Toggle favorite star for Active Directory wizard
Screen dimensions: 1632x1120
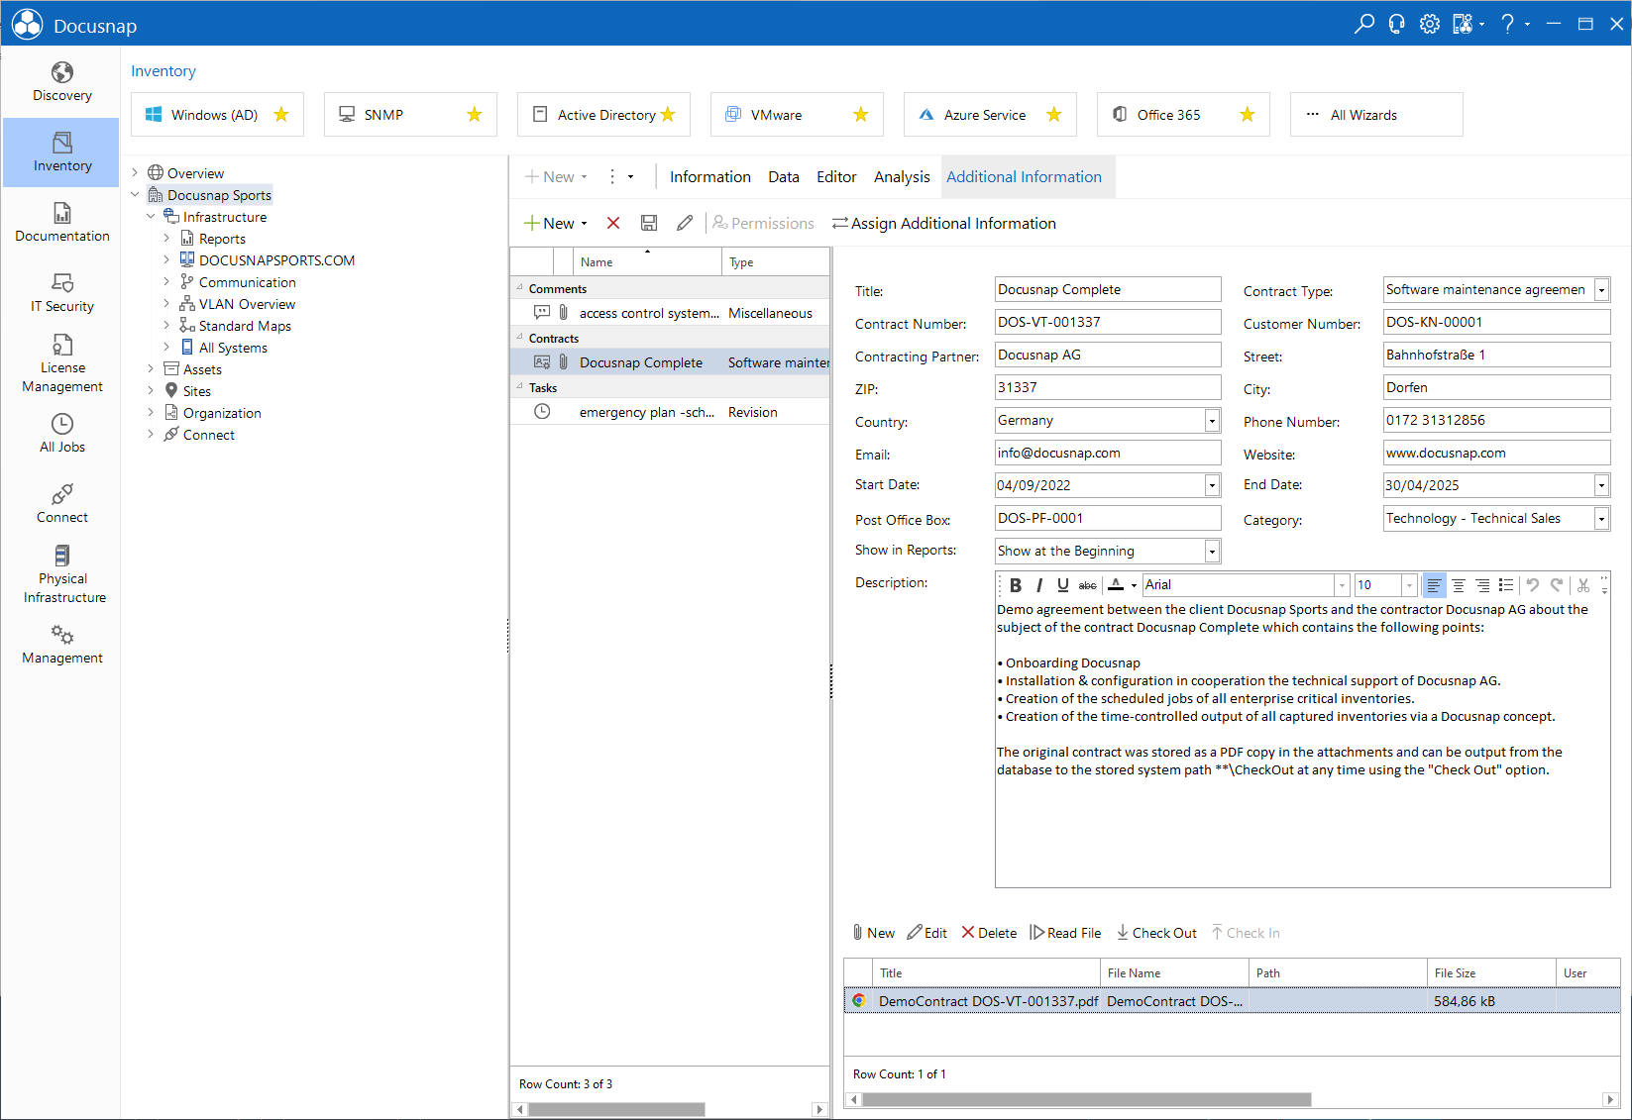(x=668, y=115)
